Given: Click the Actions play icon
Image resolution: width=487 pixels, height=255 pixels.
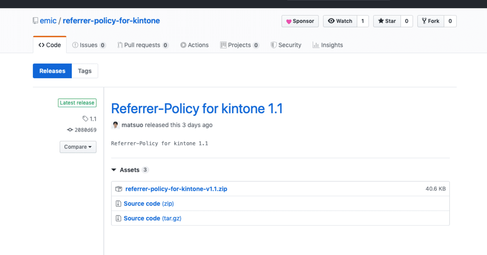Looking at the screenshot, I should 183,45.
